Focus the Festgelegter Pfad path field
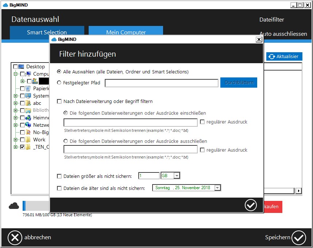This screenshot has width=313, height=248. tap(162, 83)
